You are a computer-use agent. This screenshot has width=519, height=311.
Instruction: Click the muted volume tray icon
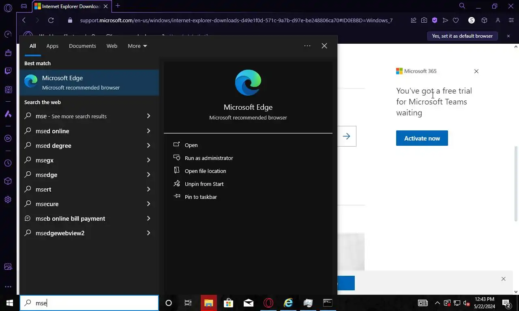[466, 303]
